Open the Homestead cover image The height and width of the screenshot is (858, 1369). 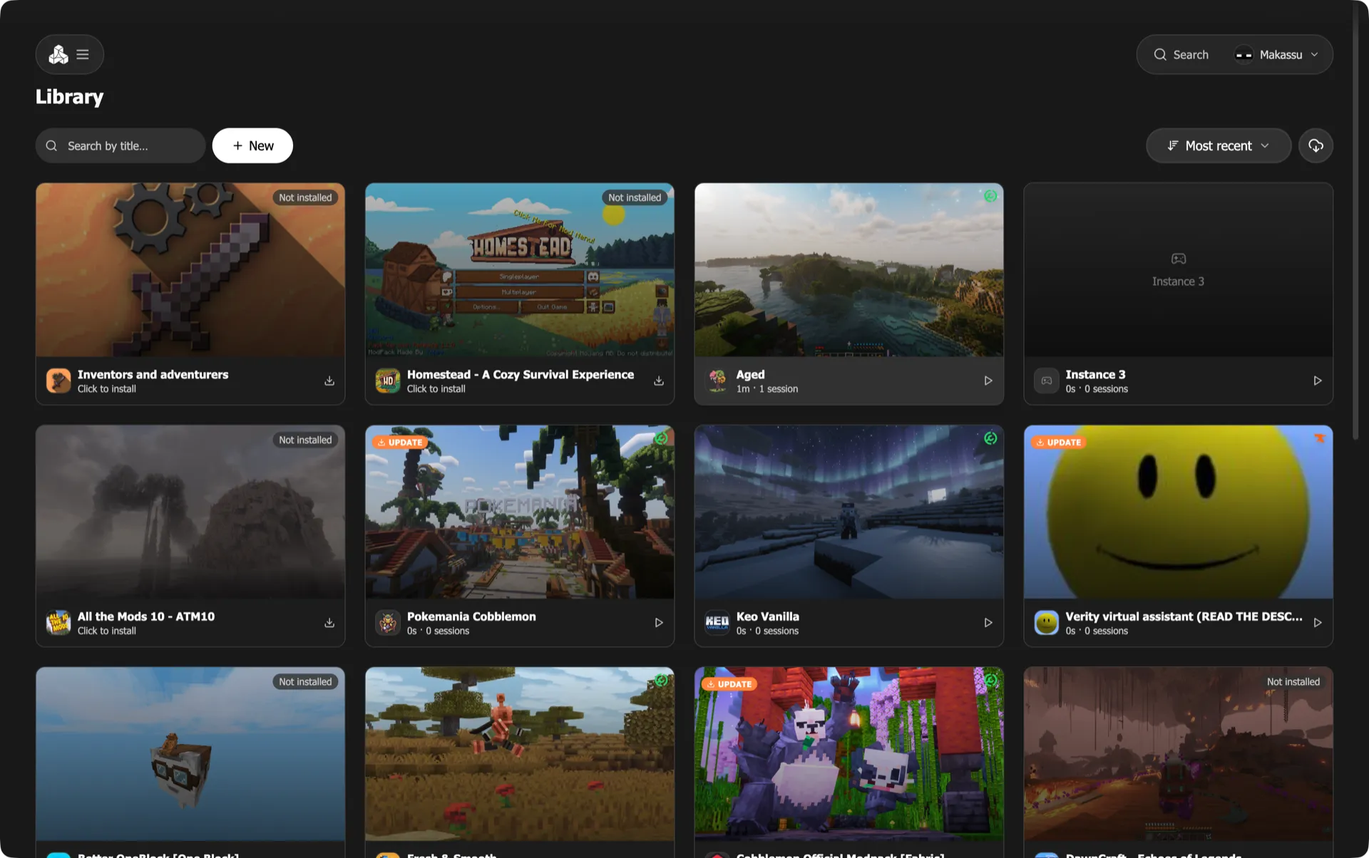coord(519,269)
